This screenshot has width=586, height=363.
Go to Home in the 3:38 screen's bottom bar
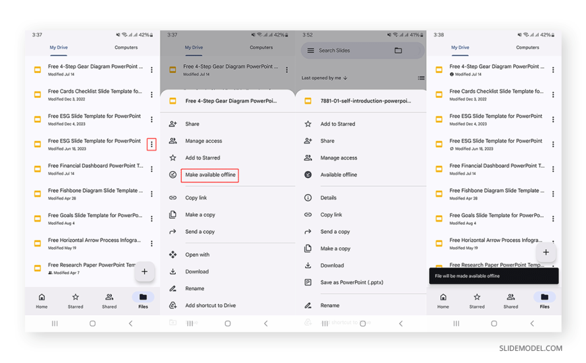coord(443,301)
